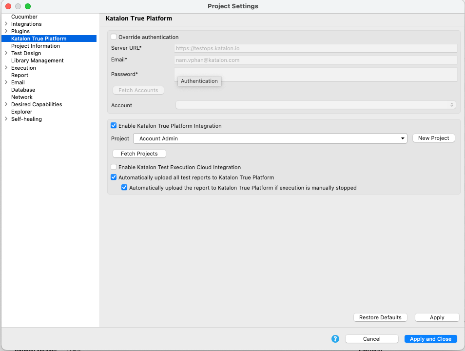
Task: Open Project Information settings
Action: (36, 46)
